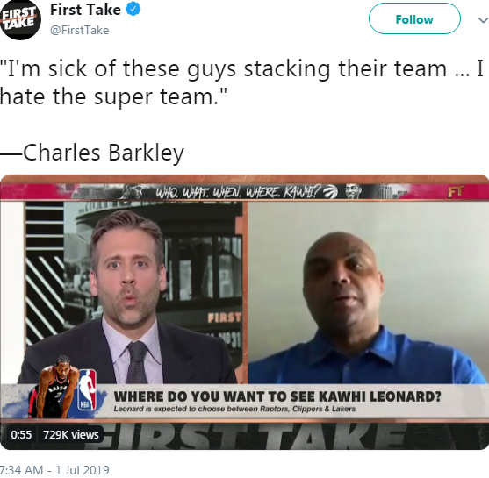Screen dimensions: 489x478
Task: Click the FT logo in video corner
Action: (456, 191)
